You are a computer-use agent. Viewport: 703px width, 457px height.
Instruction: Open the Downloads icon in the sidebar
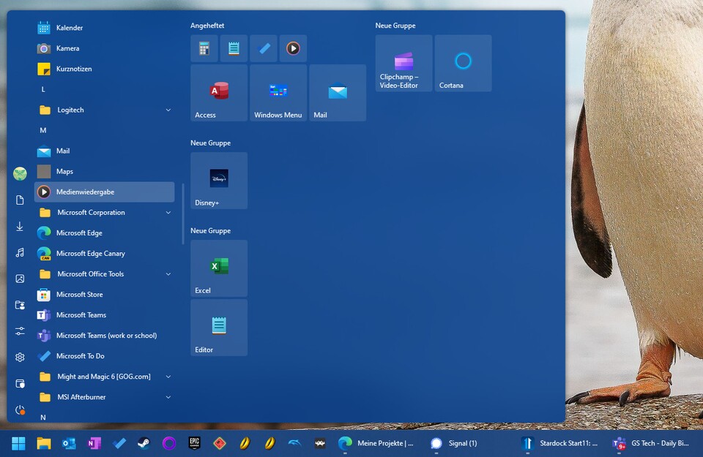pyautogui.click(x=20, y=227)
